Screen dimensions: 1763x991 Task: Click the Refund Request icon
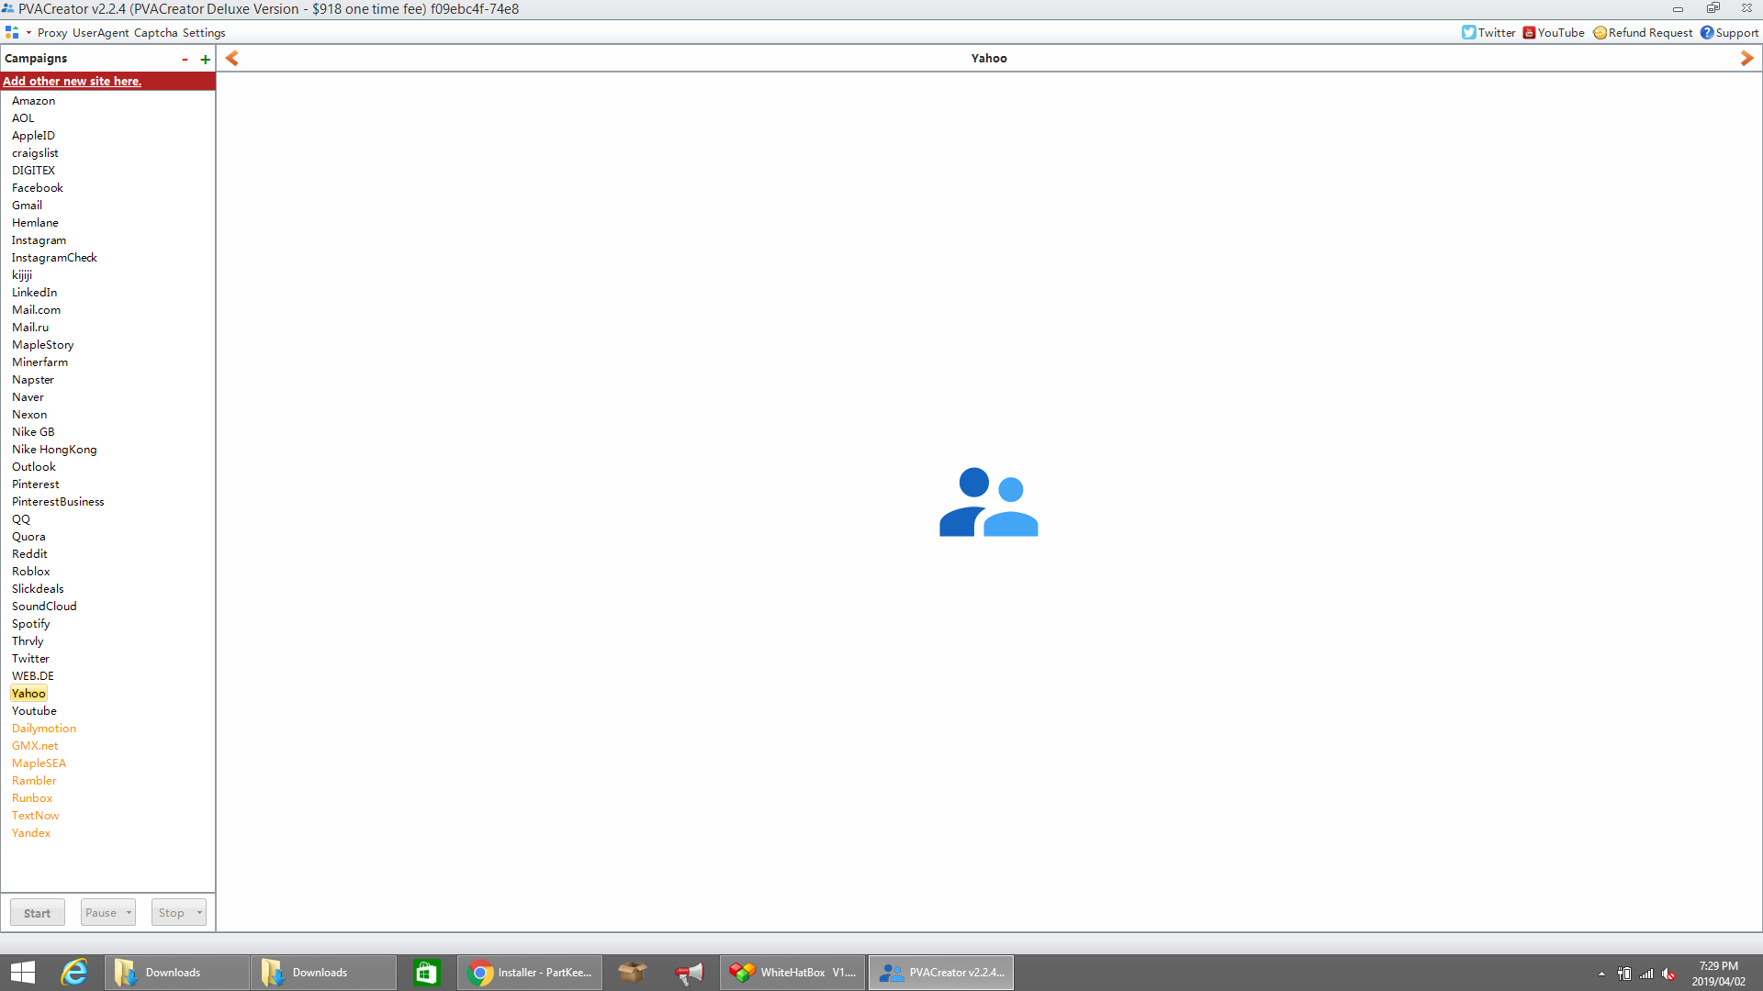(1600, 32)
